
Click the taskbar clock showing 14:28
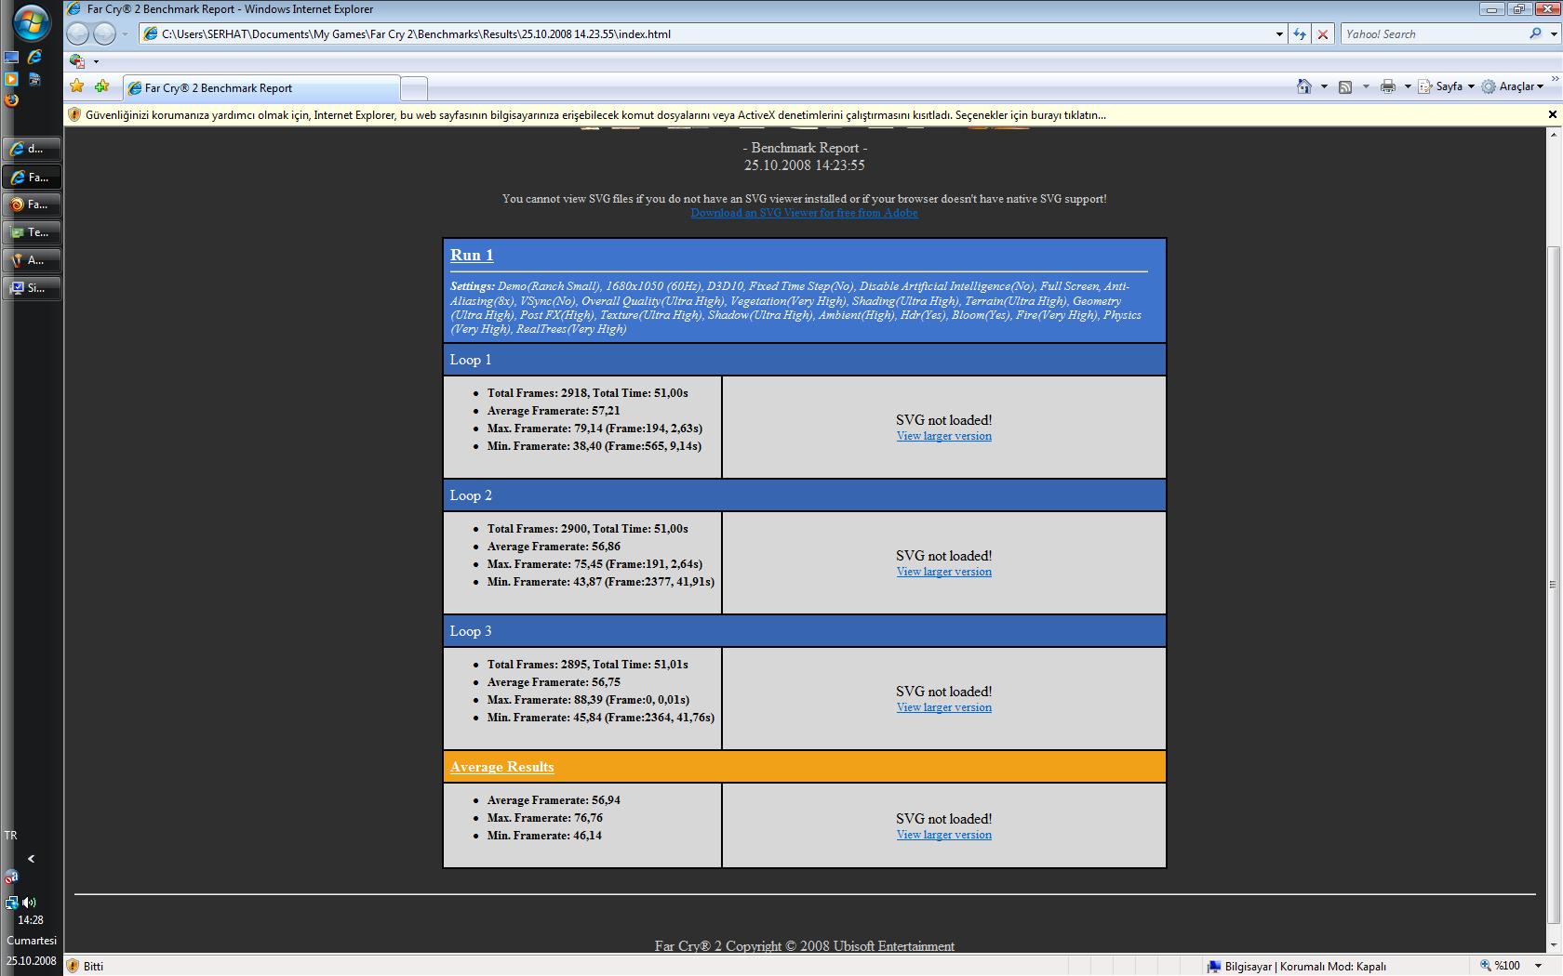pos(31,920)
